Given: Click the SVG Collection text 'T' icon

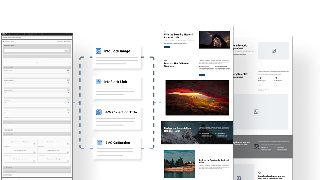Looking at the screenshot, I should [100, 142].
